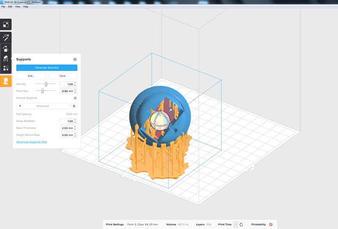Open Print Settings printer and material field
Screen dimensions: 338x229
pyautogui.click(x=142, y=224)
